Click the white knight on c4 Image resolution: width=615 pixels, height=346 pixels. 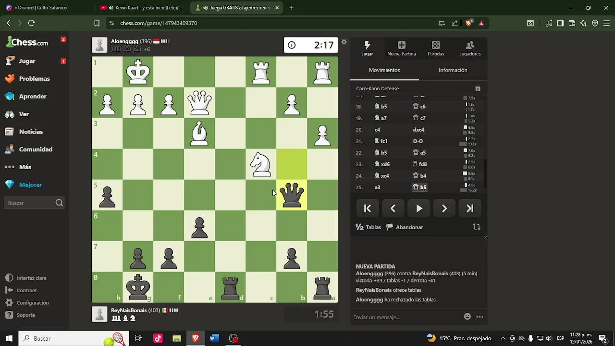click(x=261, y=164)
